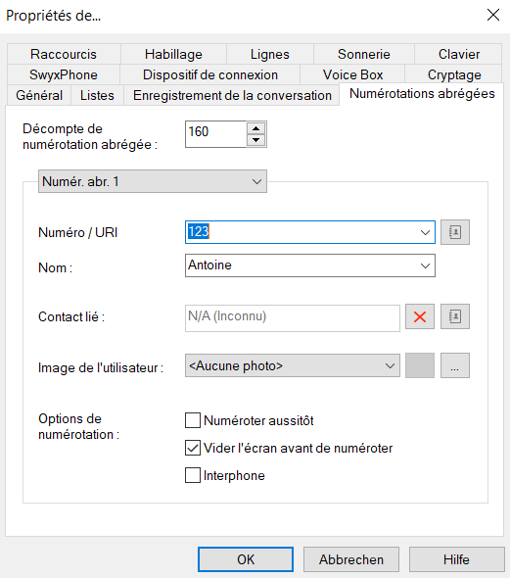Viewport: 510px width, 578px height.
Task: Cancel dialog with Abbrechen button
Action: tap(351, 559)
